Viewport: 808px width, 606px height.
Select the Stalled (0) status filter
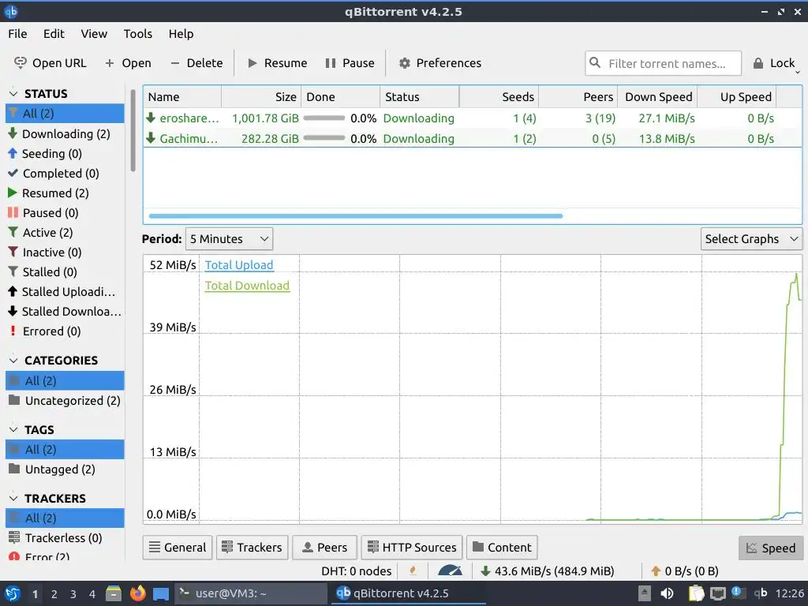pyautogui.click(x=65, y=271)
